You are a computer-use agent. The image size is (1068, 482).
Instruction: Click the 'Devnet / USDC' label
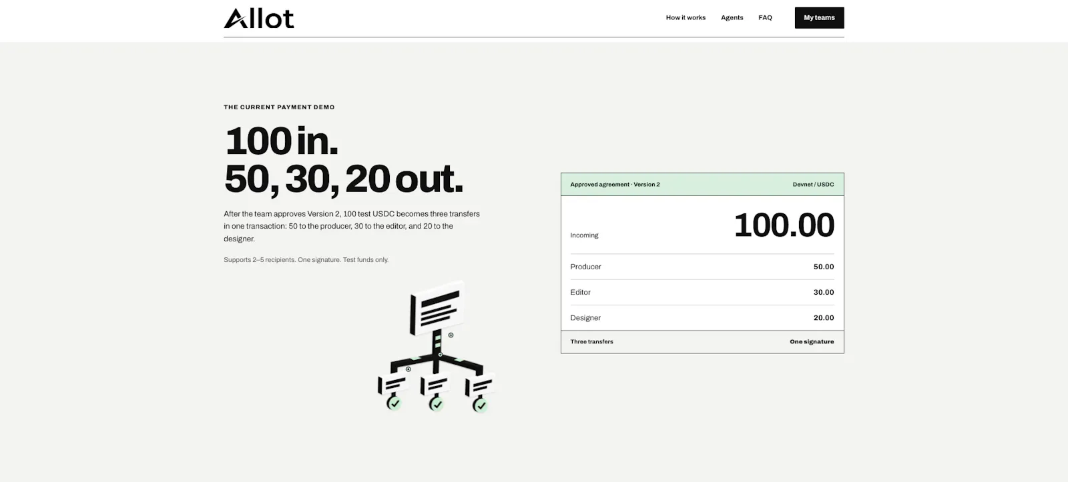(813, 185)
